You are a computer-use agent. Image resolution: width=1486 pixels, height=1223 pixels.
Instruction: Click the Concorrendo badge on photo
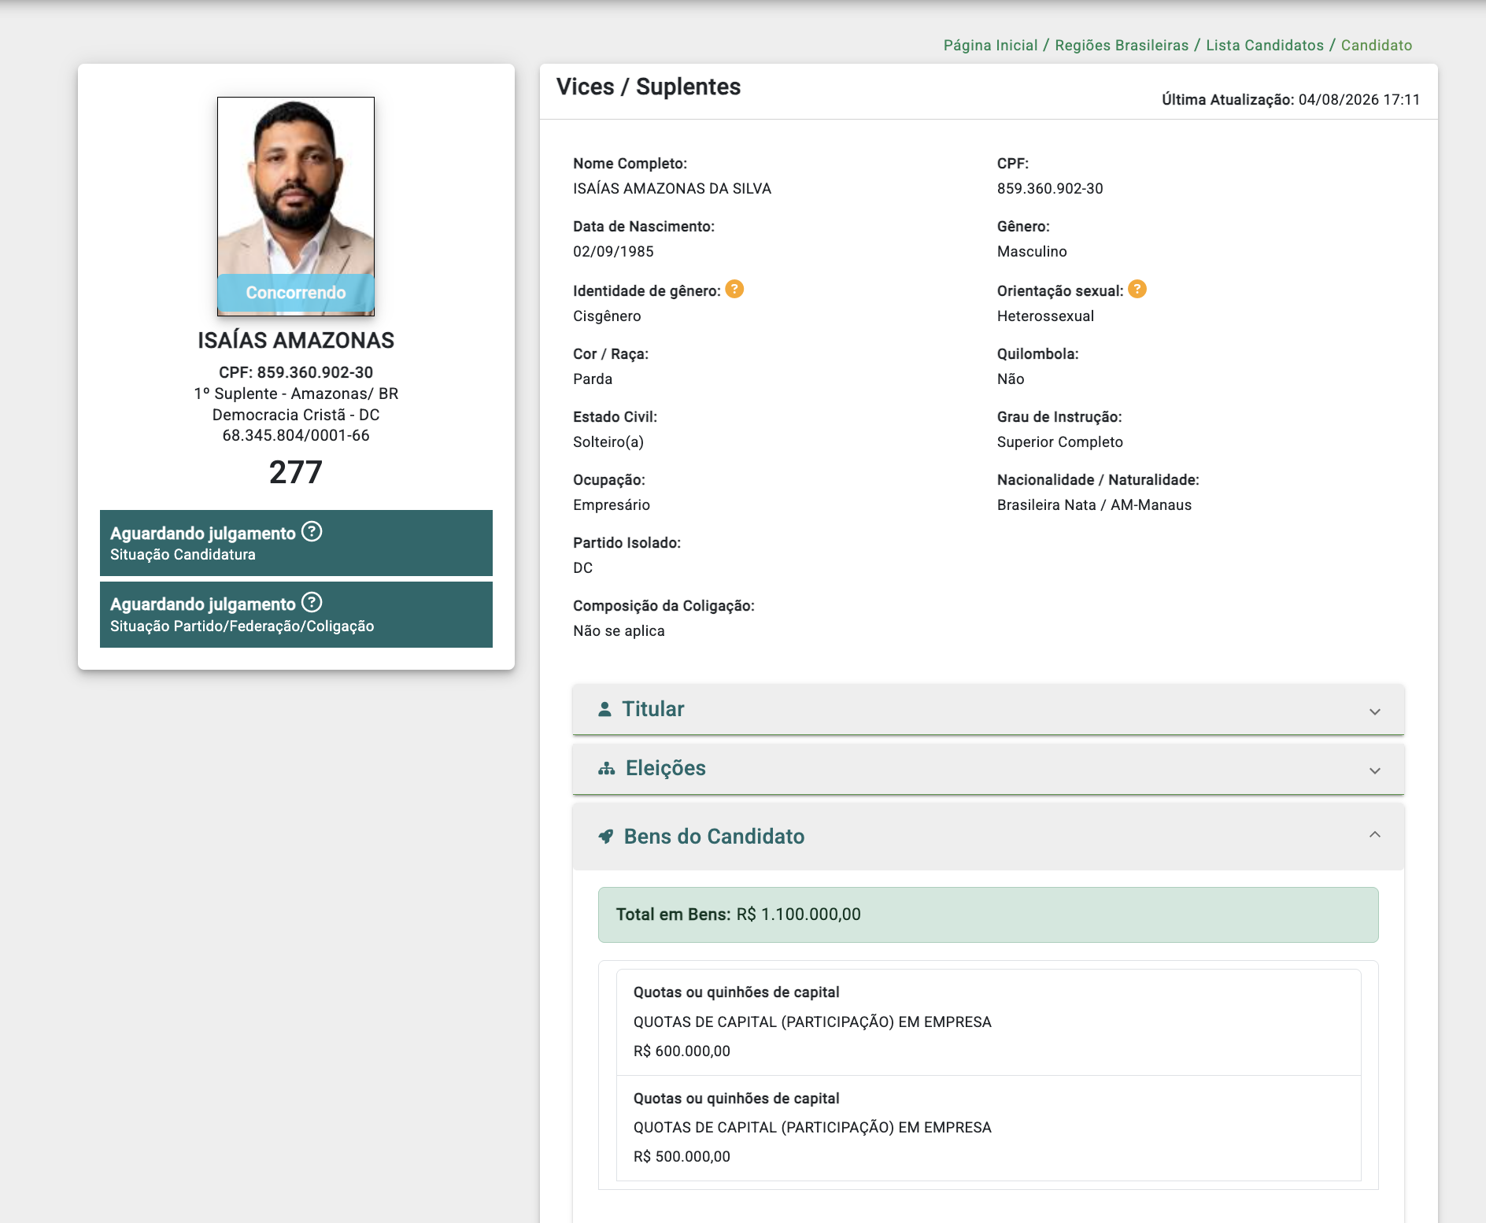[296, 293]
